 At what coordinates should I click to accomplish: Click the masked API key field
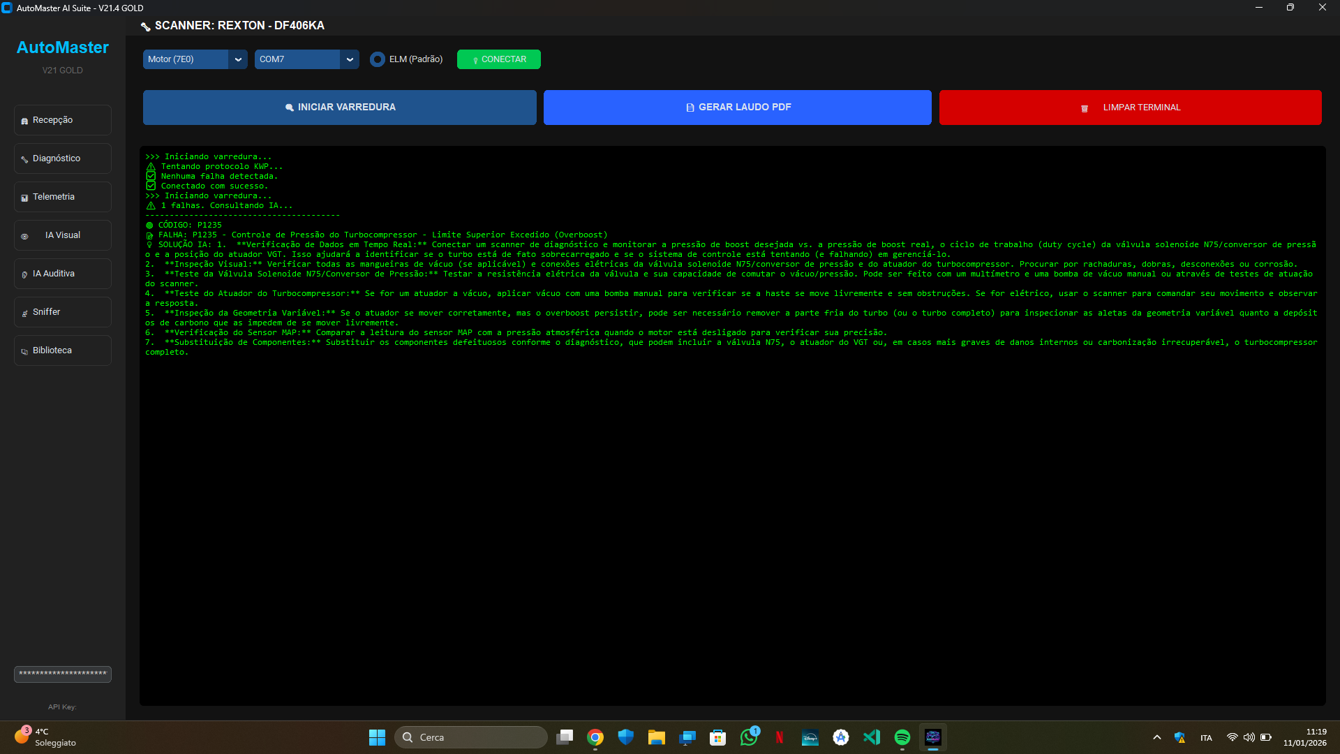(x=62, y=674)
